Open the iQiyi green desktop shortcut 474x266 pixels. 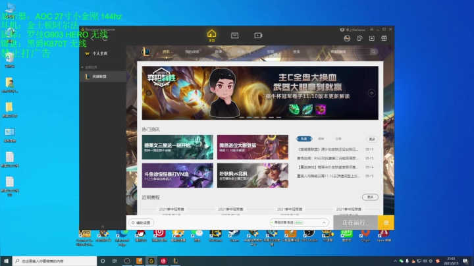(x=347, y=236)
